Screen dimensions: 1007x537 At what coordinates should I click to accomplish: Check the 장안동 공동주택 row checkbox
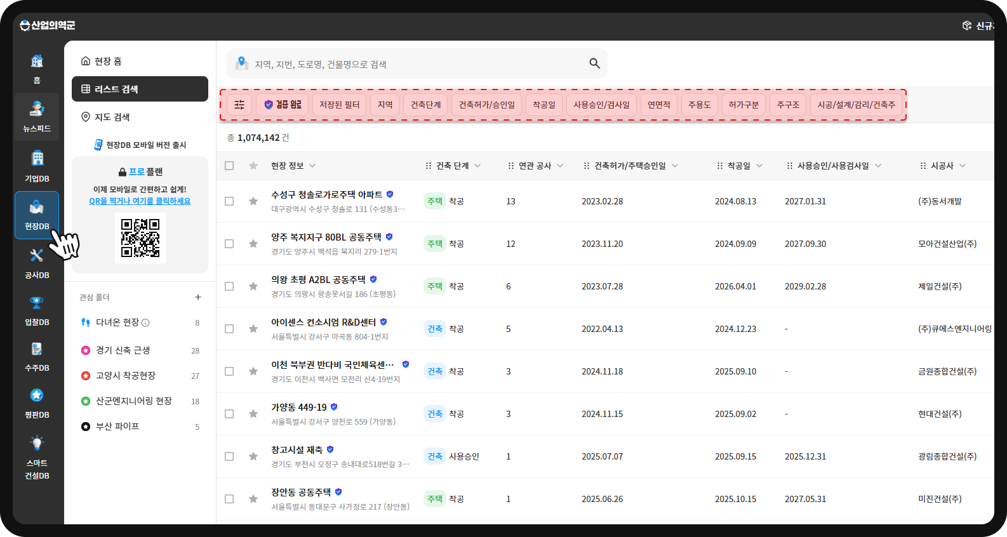pos(229,499)
